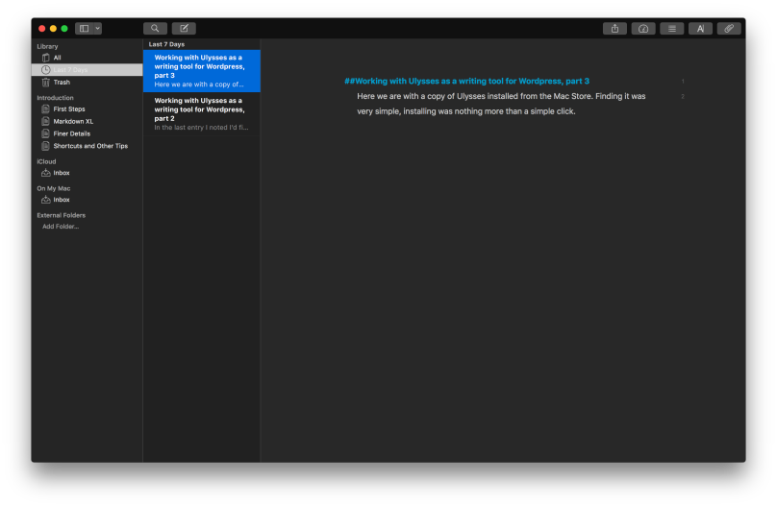The width and height of the screenshot is (777, 507).
Task: Open Finer Details group
Action: 87,134
